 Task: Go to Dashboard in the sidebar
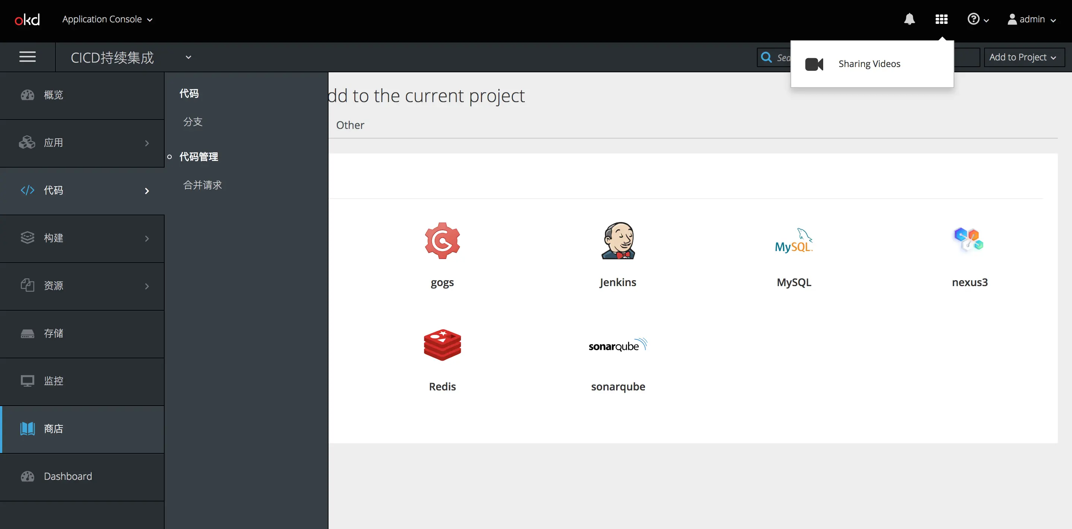(x=68, y=476)
